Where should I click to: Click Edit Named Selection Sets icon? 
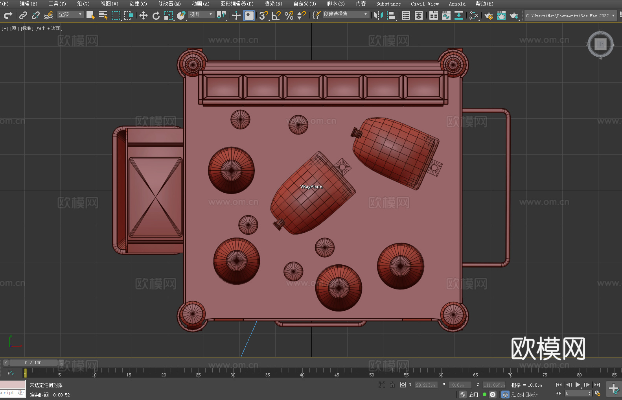pos(317,15)
